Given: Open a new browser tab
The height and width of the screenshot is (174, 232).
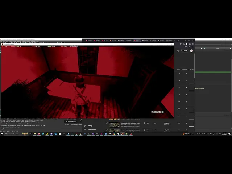Looking at the screenshot, I should 175,40.
